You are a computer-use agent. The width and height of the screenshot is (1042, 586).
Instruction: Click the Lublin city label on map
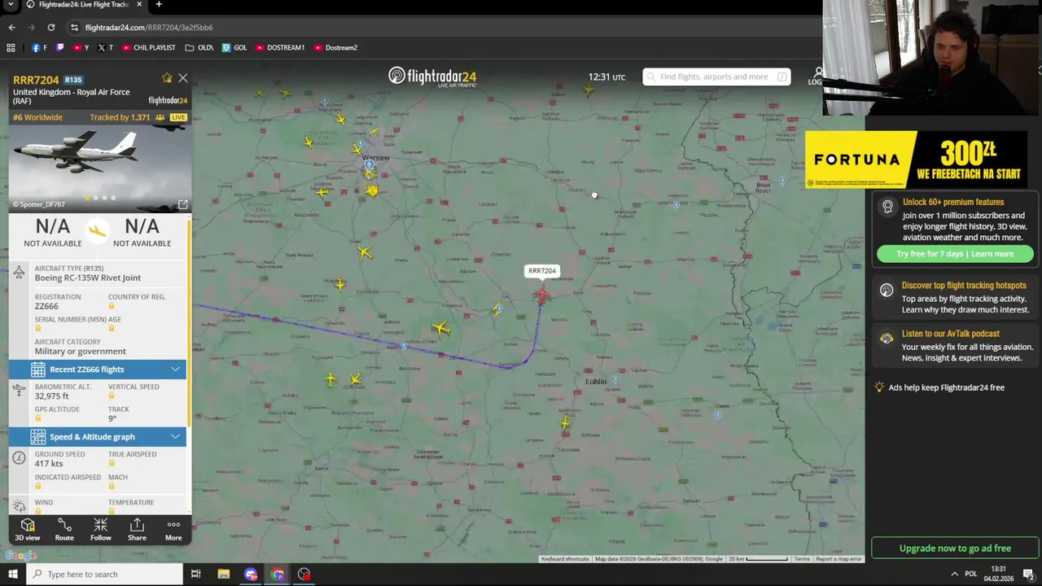coord(596,381)
